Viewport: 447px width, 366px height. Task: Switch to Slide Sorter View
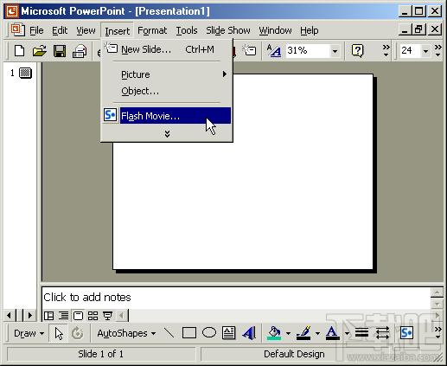point(93,316)
